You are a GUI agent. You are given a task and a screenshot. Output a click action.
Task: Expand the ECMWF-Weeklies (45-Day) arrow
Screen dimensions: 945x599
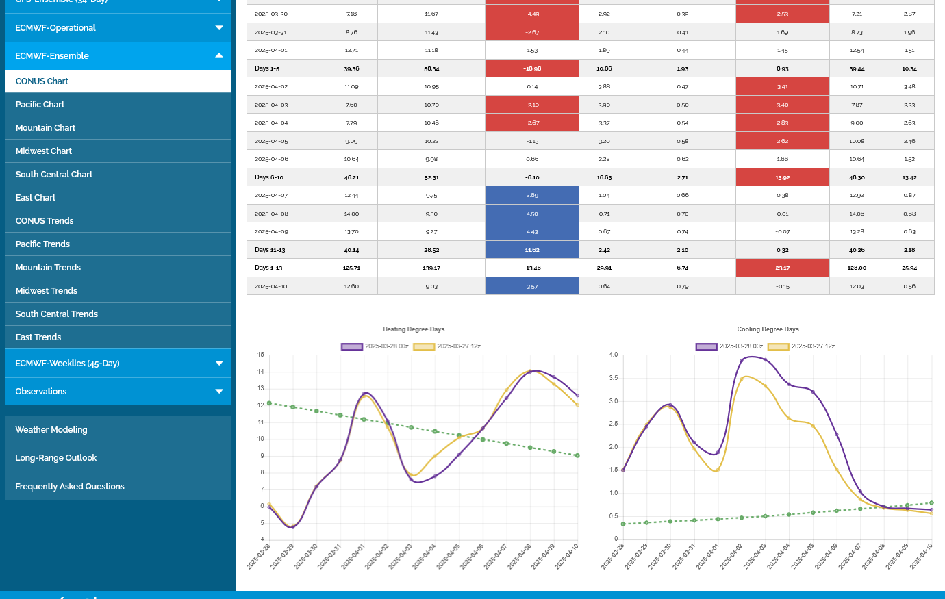point(219,364)
